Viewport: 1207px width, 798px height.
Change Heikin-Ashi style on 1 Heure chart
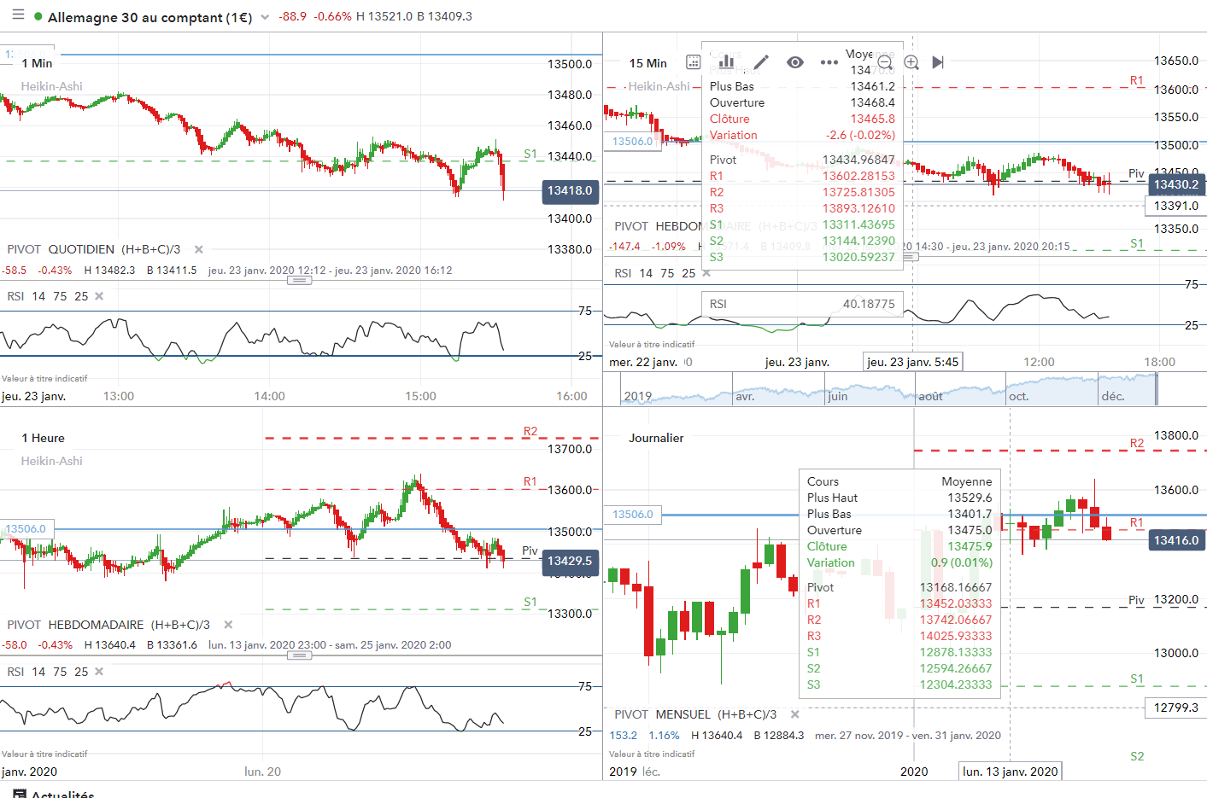[x=52, y=461]
